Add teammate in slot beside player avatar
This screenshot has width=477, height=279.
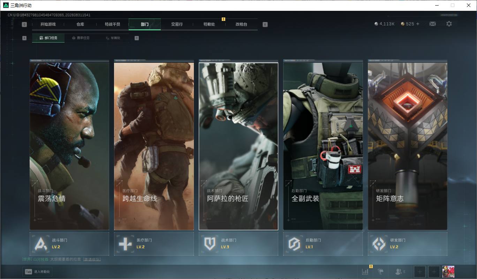pyautogui.click(x=434, y=272)
